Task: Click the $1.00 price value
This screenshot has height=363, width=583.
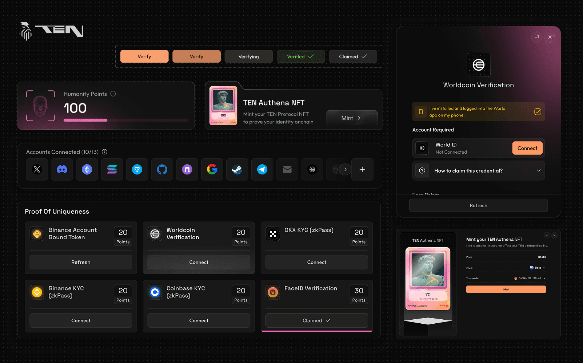Action: click(542, 257)
